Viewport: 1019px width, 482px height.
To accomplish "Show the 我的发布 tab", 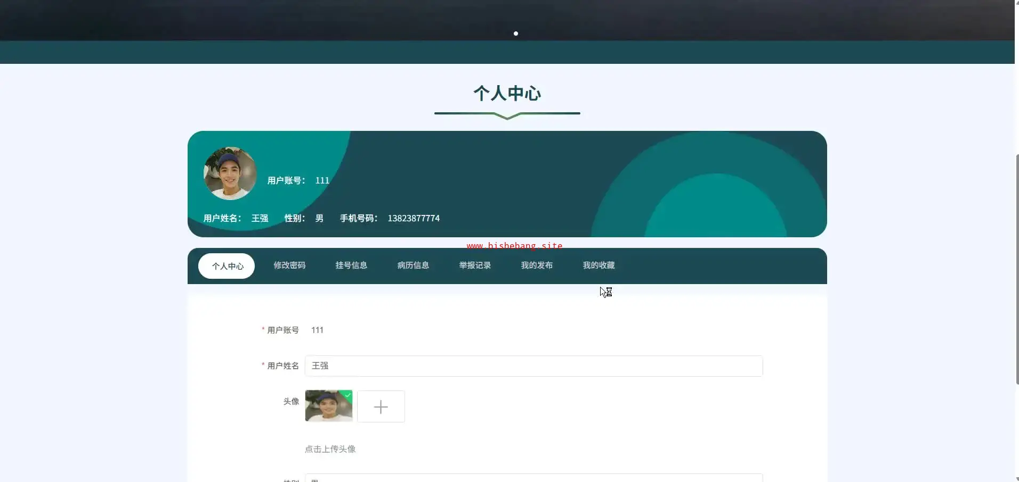I will pos(537,265).
